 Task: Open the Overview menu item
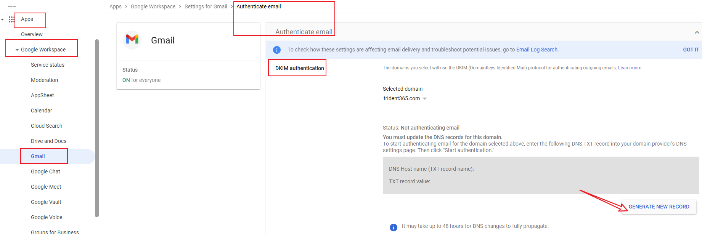pos(32,34)
